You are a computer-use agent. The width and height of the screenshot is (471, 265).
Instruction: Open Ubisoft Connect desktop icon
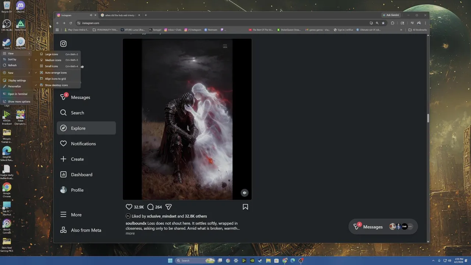tap(7, 227)
